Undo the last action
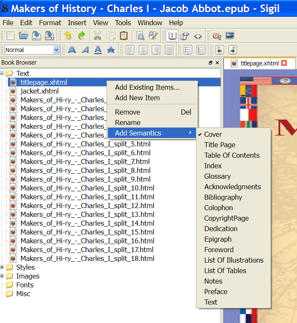The image size is (297, 323). [68, 36]
